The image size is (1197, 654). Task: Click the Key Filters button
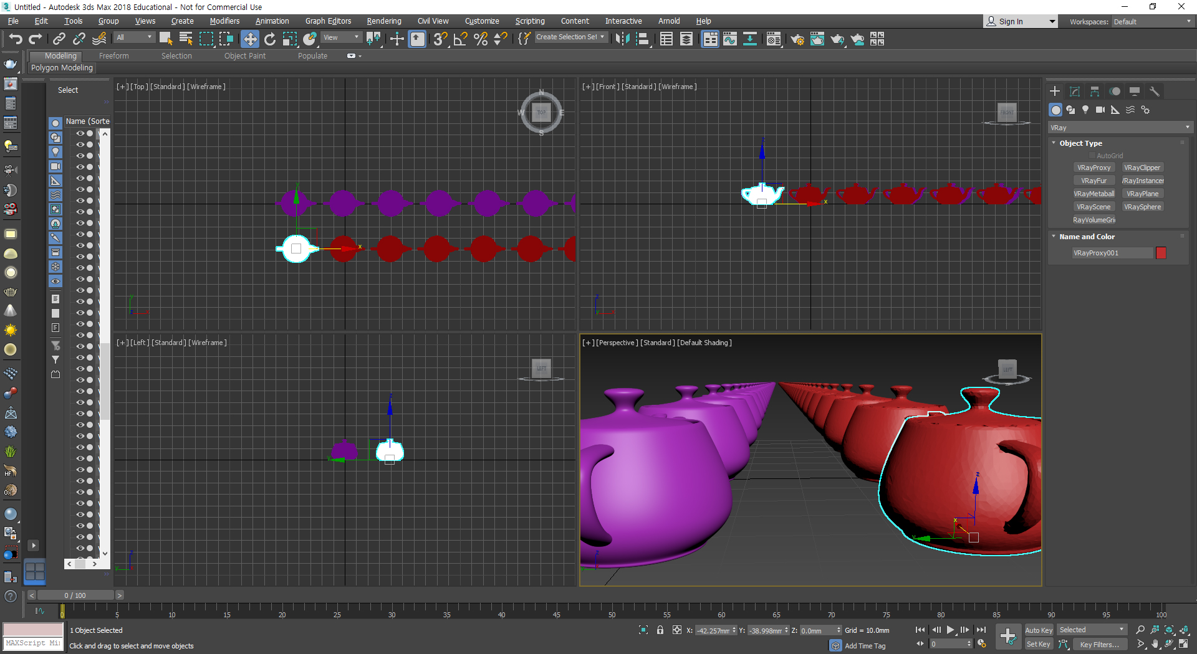pyautogui.click(x=1099, y=645)
